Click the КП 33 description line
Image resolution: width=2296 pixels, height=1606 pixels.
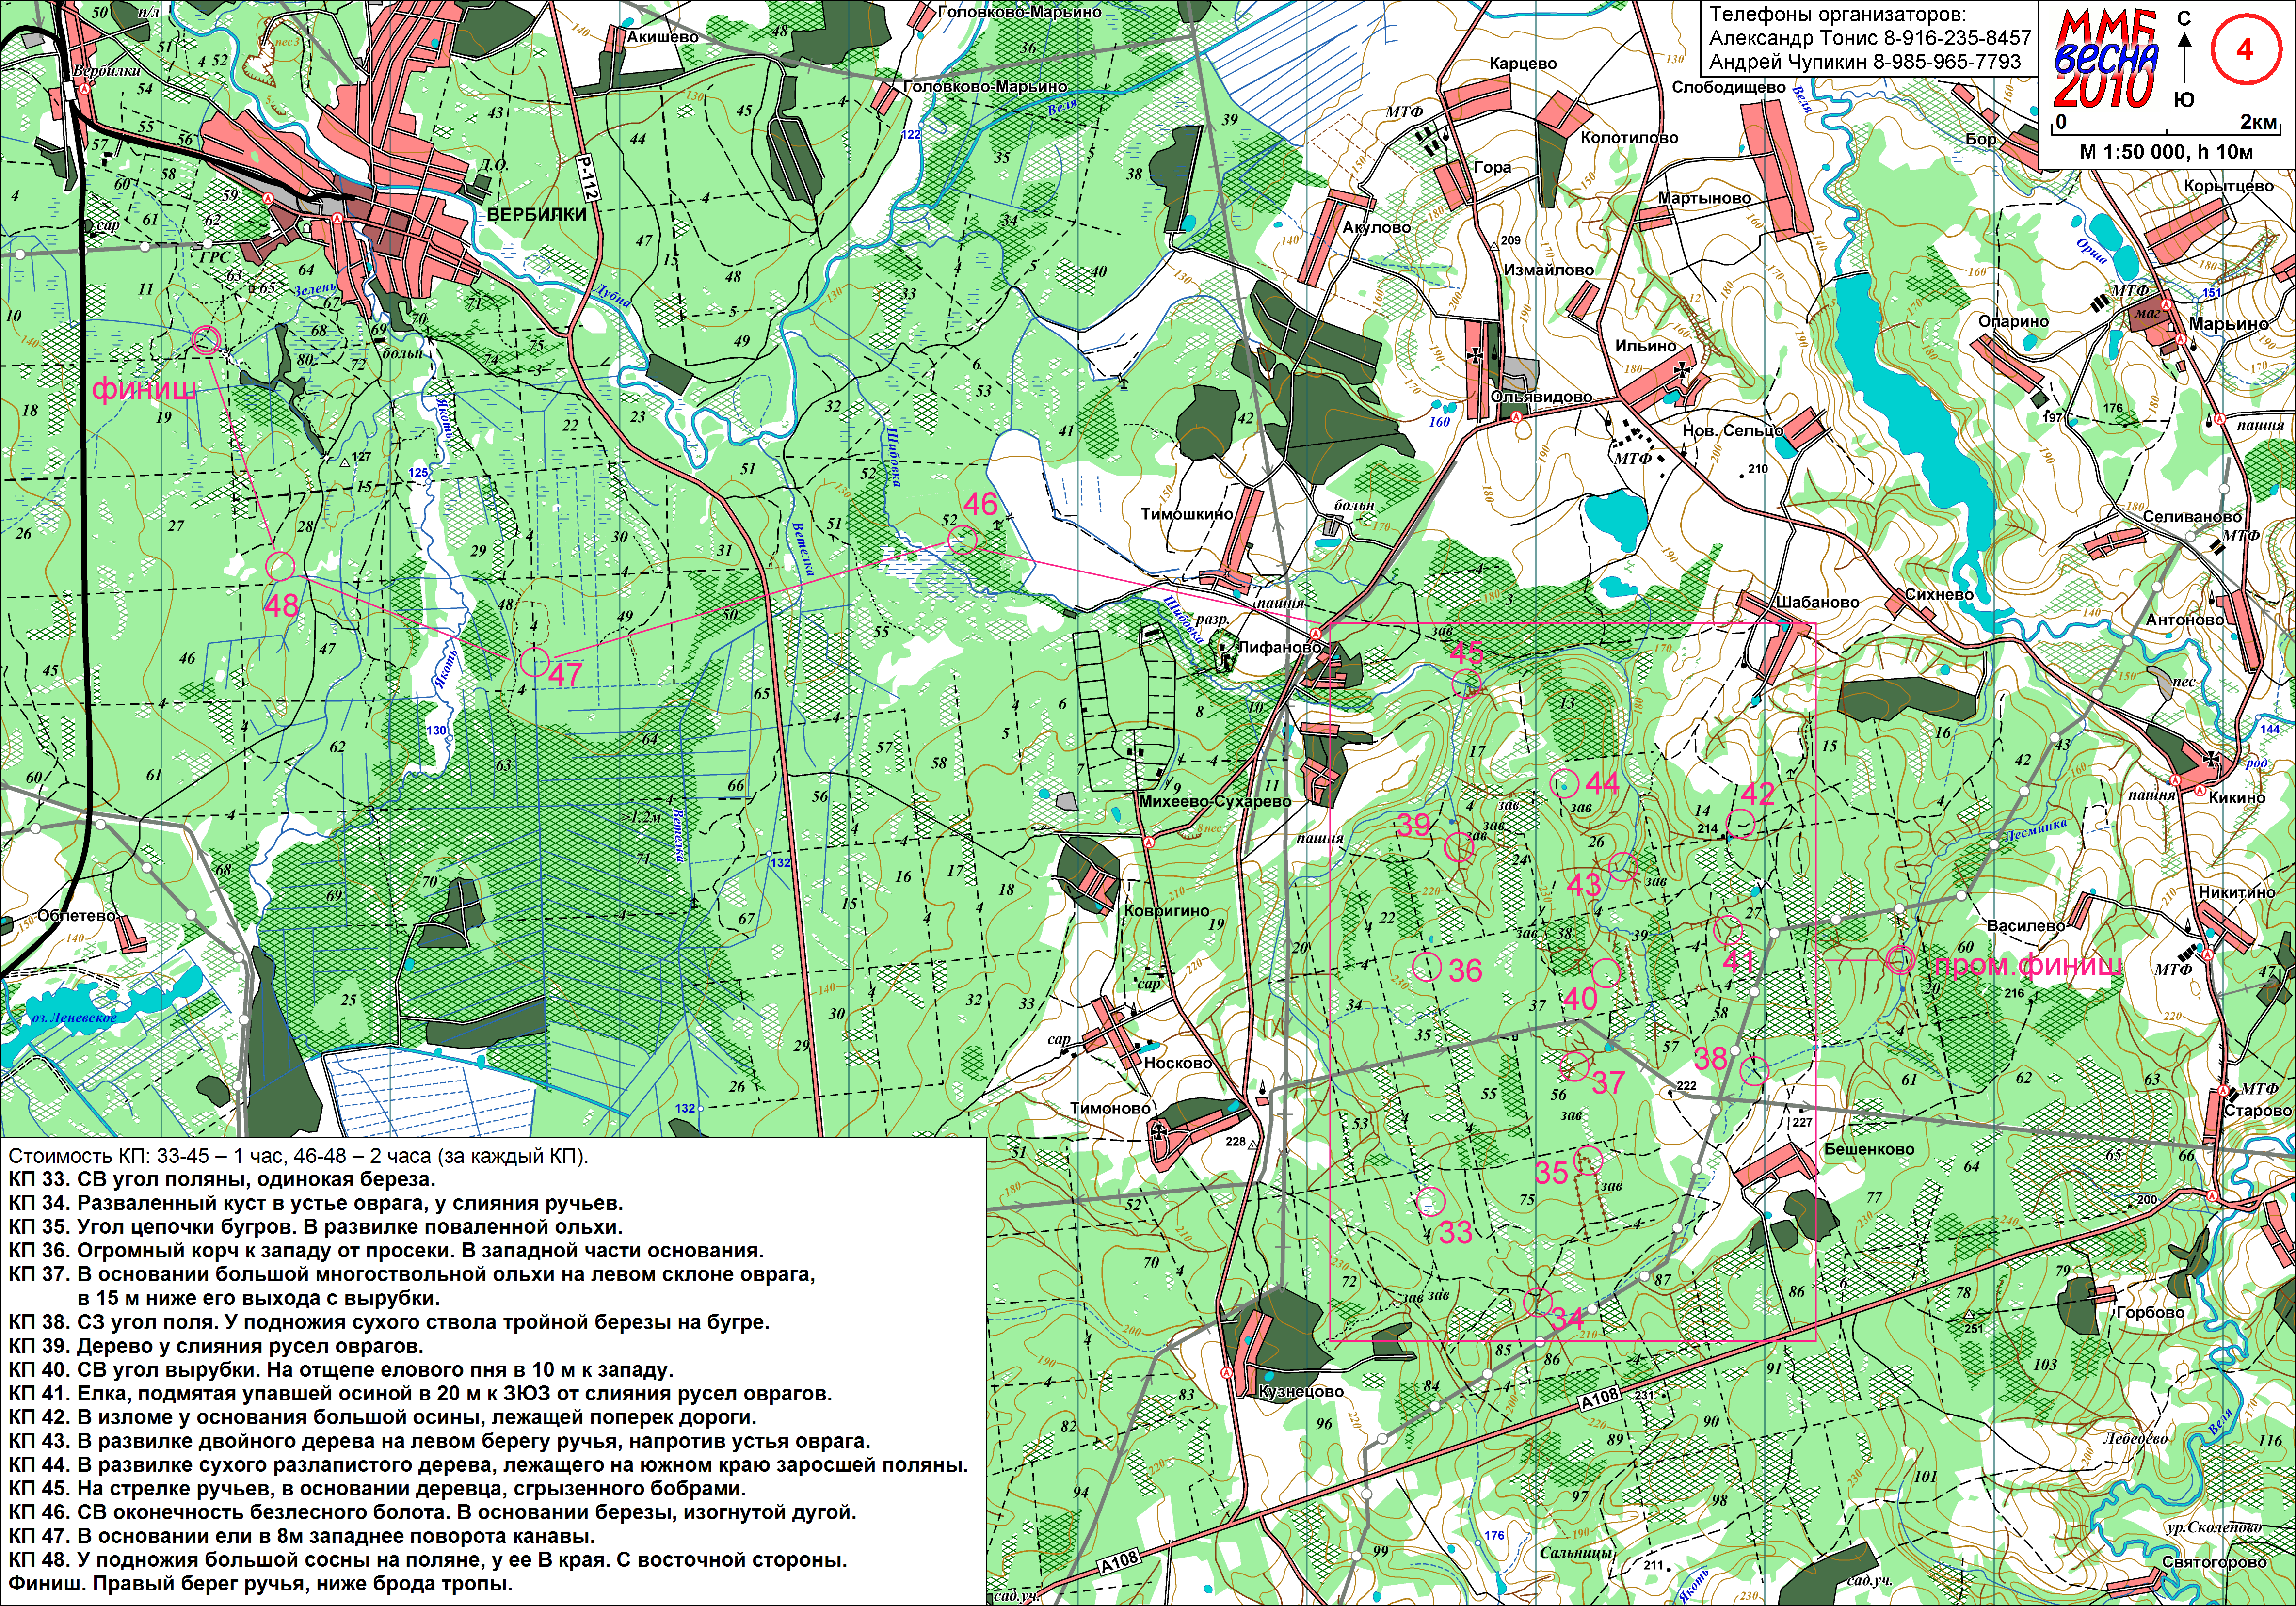(x=222, y=1180)
